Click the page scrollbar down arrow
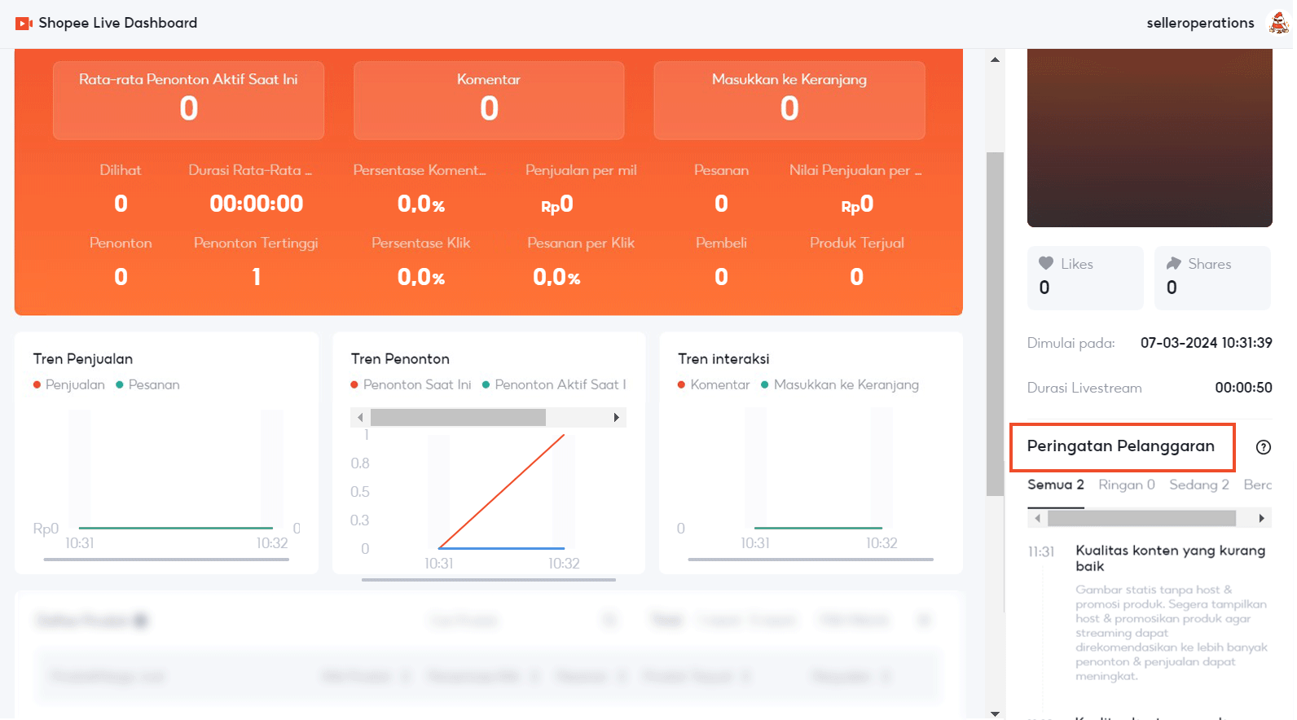 coord(995,713)
